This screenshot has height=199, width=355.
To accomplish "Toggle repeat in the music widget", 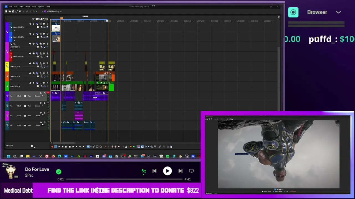I will pyautogui.click(x=191, y=171).
